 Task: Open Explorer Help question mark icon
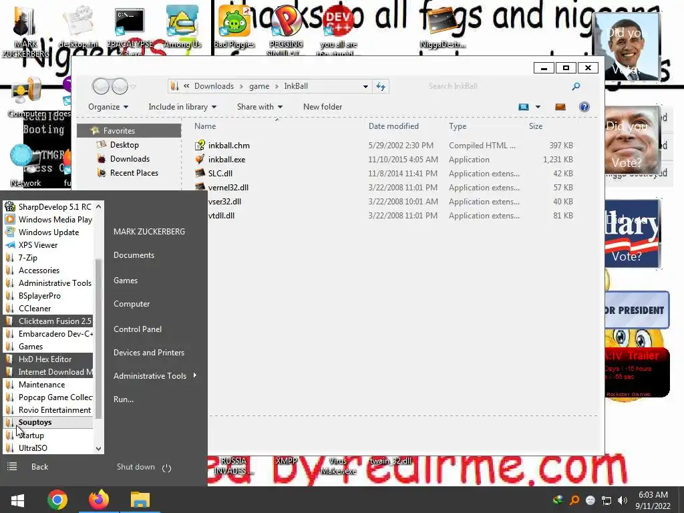point(584,107)
